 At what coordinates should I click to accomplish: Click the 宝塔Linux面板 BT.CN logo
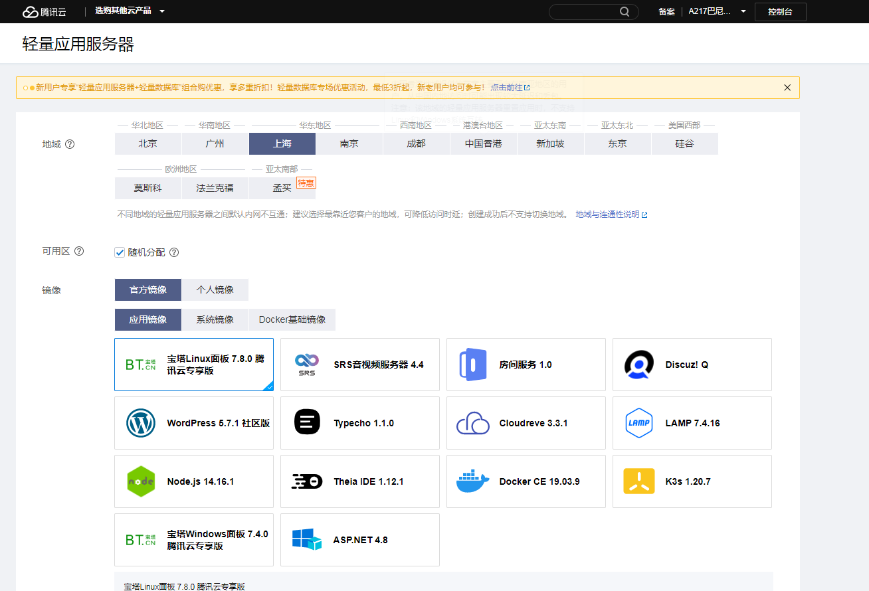pos(141,365)
